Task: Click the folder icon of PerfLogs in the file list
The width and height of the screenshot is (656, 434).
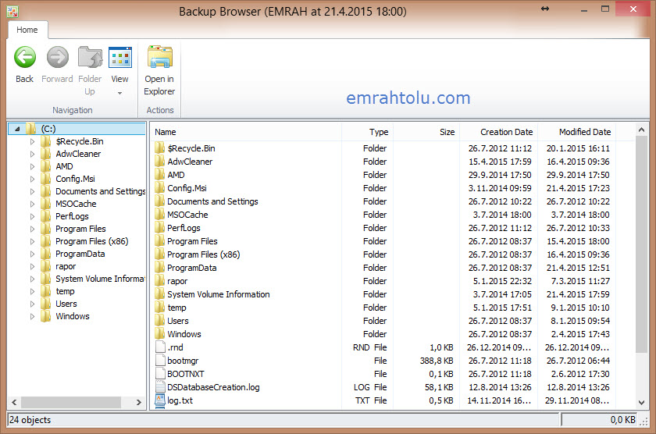Action: pyautogui.click(x=159, y=228)
